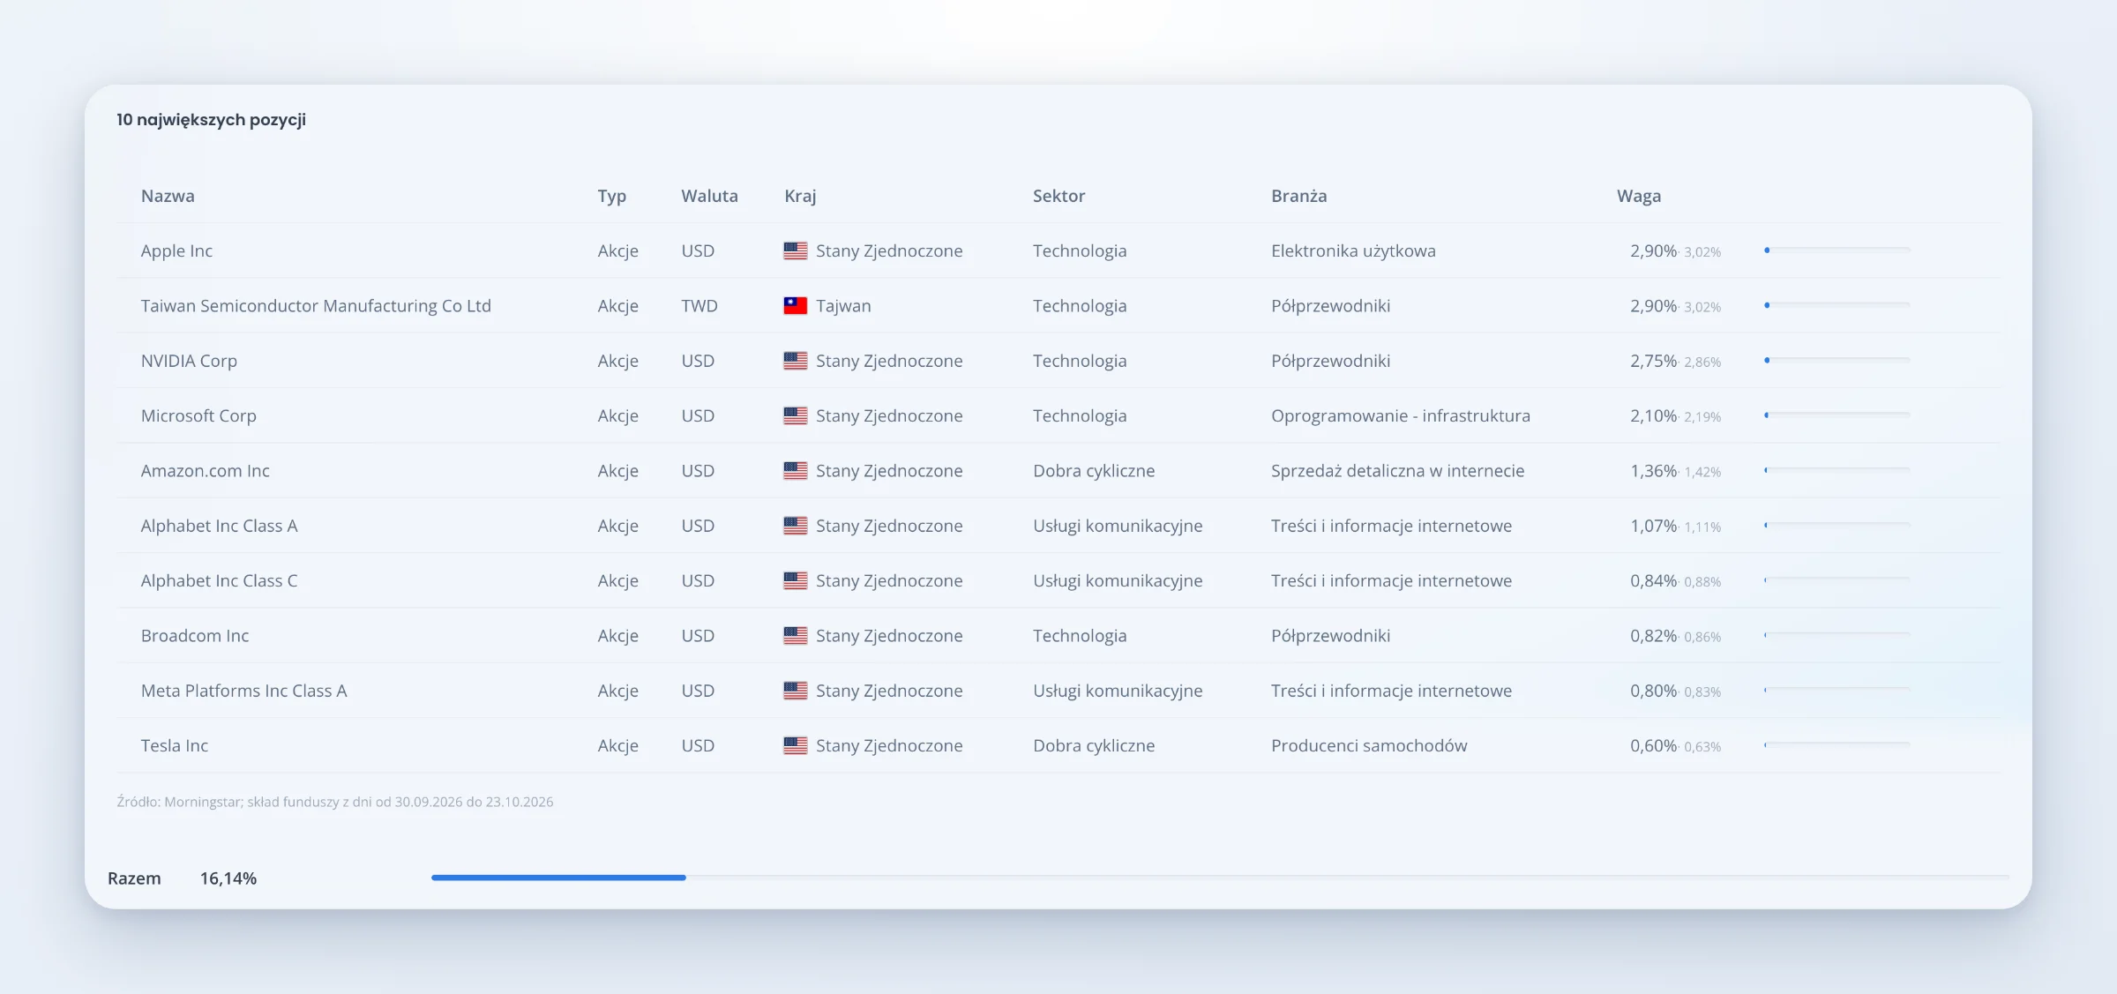Click the US flag in Microsoft Corp row
This screenshot has width=2117, height=994.
[795, 415]
